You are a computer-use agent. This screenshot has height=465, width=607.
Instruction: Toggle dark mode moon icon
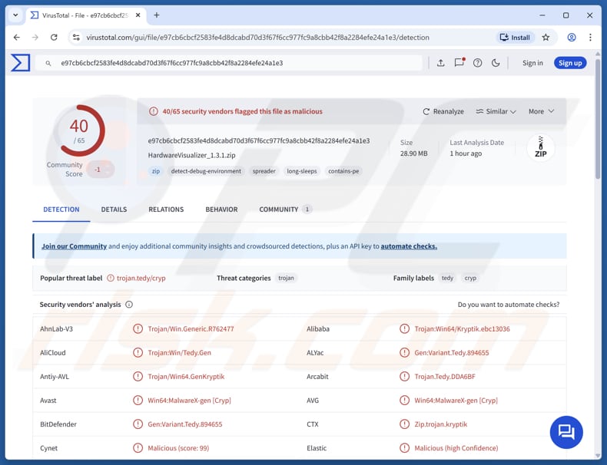(x=496, y=63)
